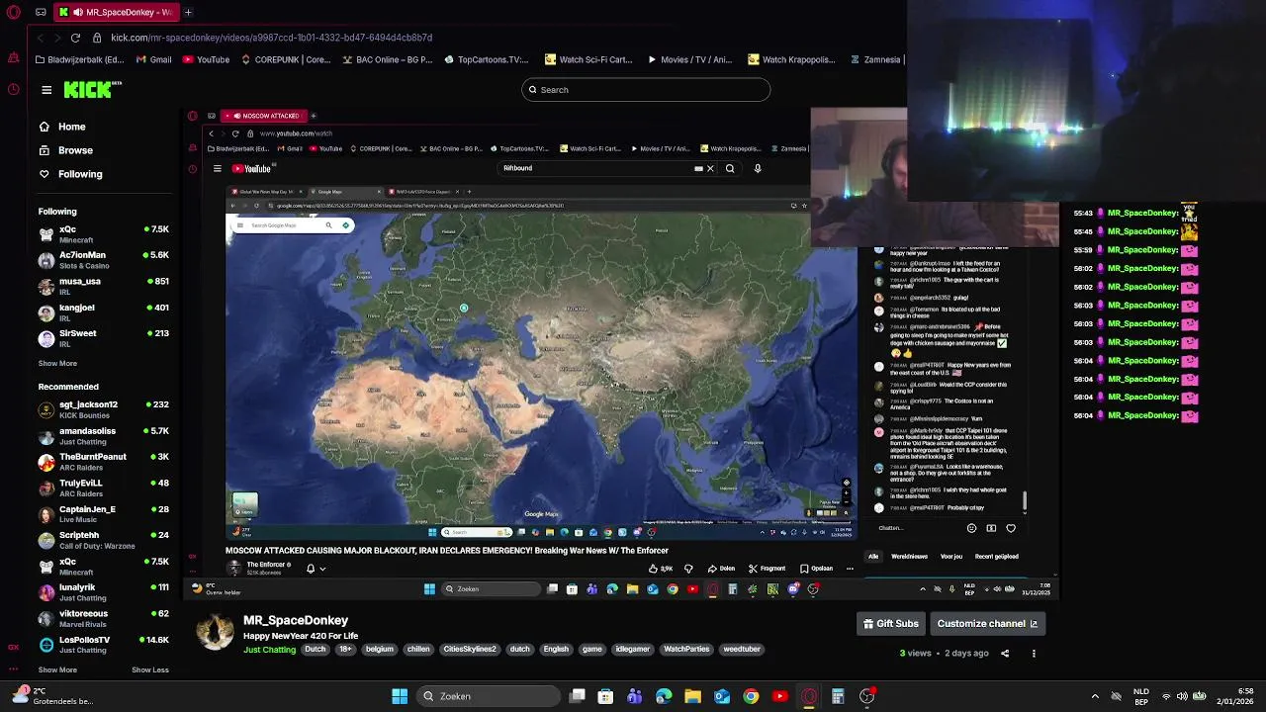Open the Just Chatting category link

269,650
